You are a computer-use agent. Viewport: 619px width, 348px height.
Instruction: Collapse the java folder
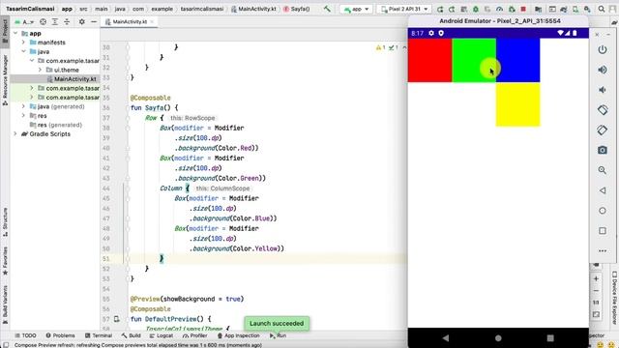click(x=23, y=51)
